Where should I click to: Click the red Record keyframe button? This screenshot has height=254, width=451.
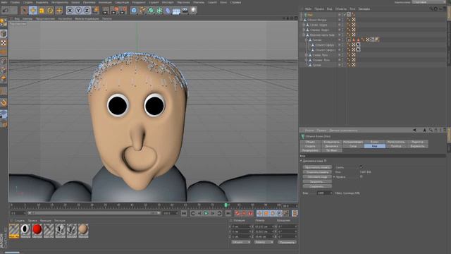(237, 213)
